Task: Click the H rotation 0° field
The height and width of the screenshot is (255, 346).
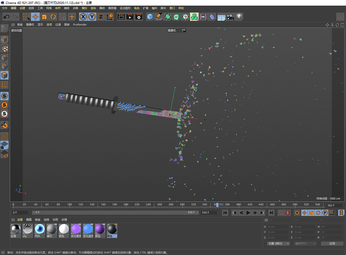Action: [332, 227]
